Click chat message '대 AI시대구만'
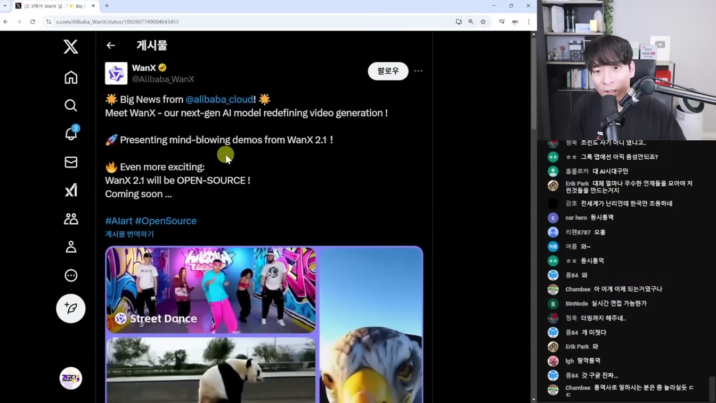Screen dimensions: 716x403 click(611, 171)
